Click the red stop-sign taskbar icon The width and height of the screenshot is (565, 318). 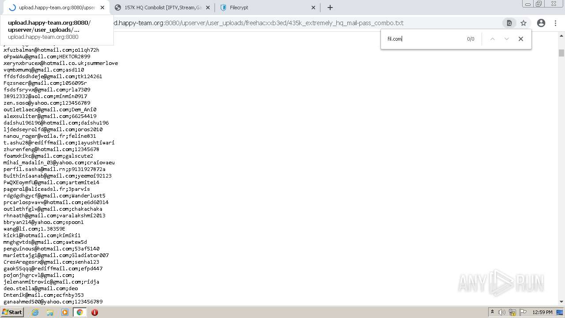coord(94,312)
